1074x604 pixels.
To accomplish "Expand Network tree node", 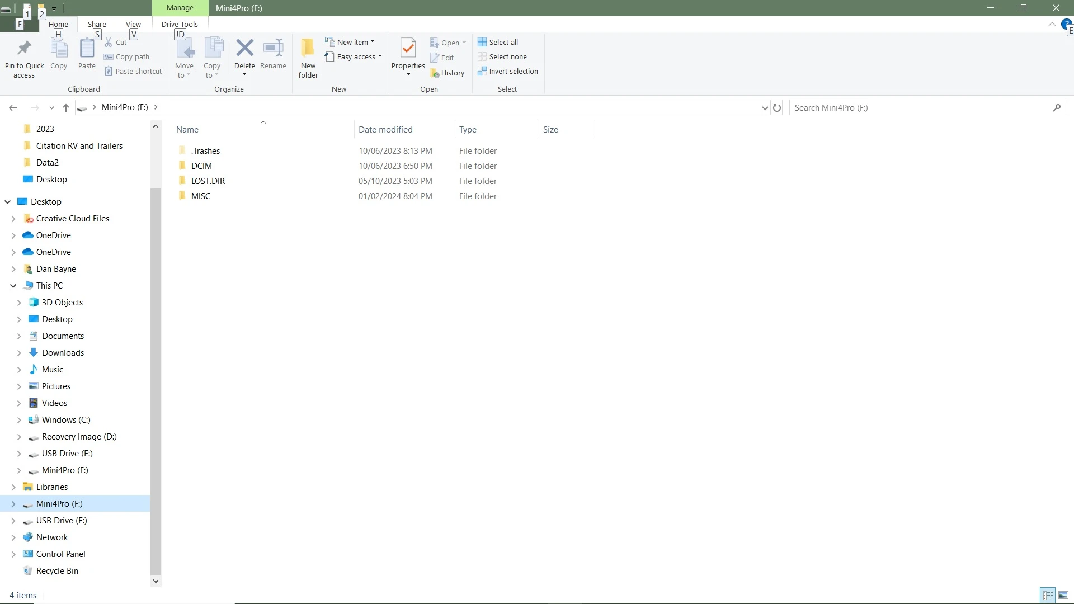I will click(x=13, y=537).
